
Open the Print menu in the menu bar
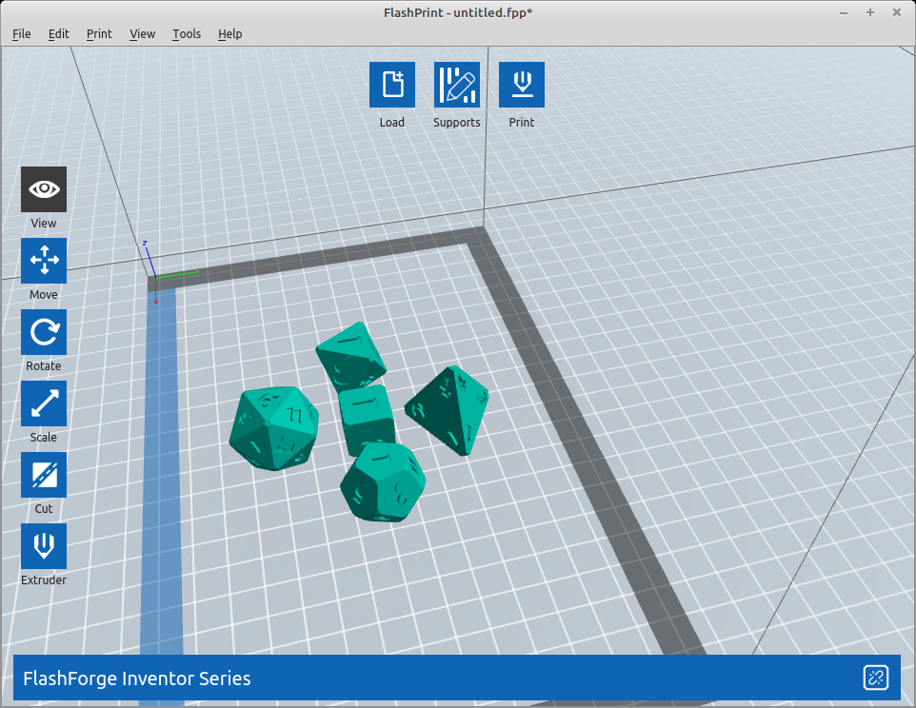click(99, 33)
